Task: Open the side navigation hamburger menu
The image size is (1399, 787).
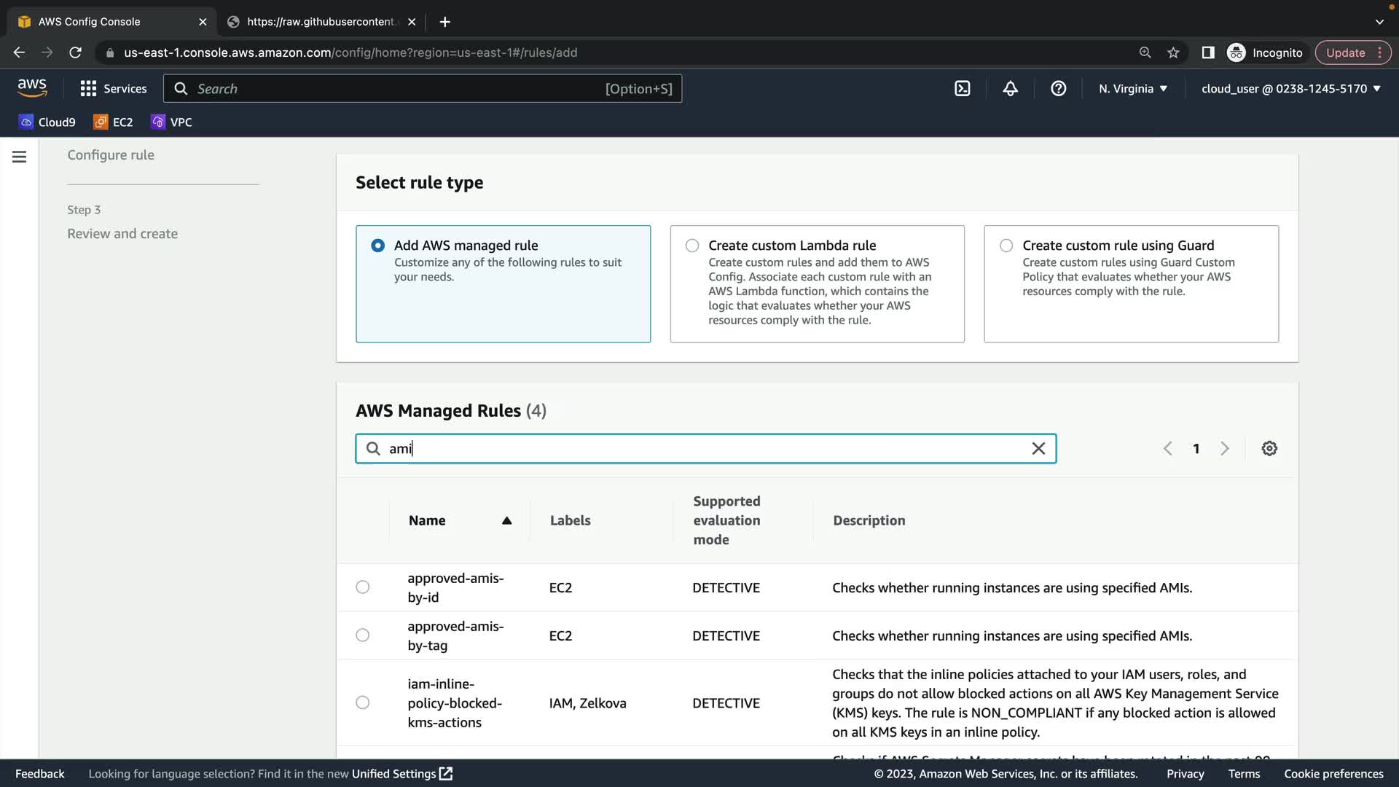Action: pos(20,157)
